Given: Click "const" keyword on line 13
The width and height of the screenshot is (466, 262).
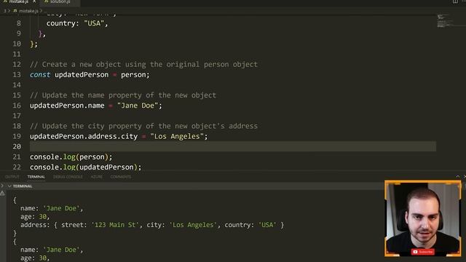Looking at the screenshot, I should 40,74.
